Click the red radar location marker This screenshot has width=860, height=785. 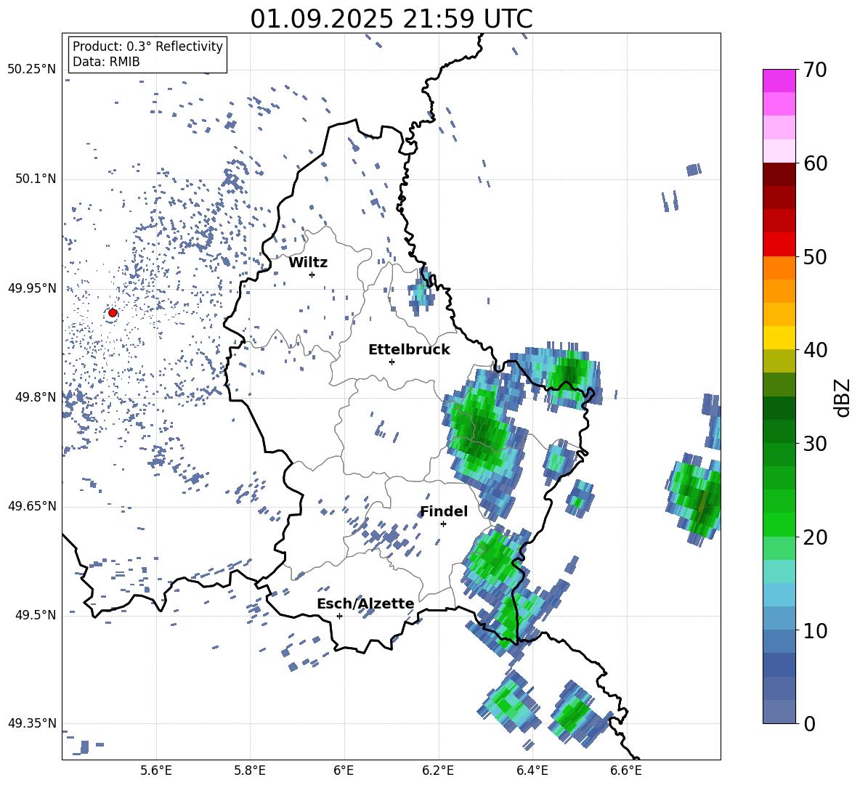[113, 313]
